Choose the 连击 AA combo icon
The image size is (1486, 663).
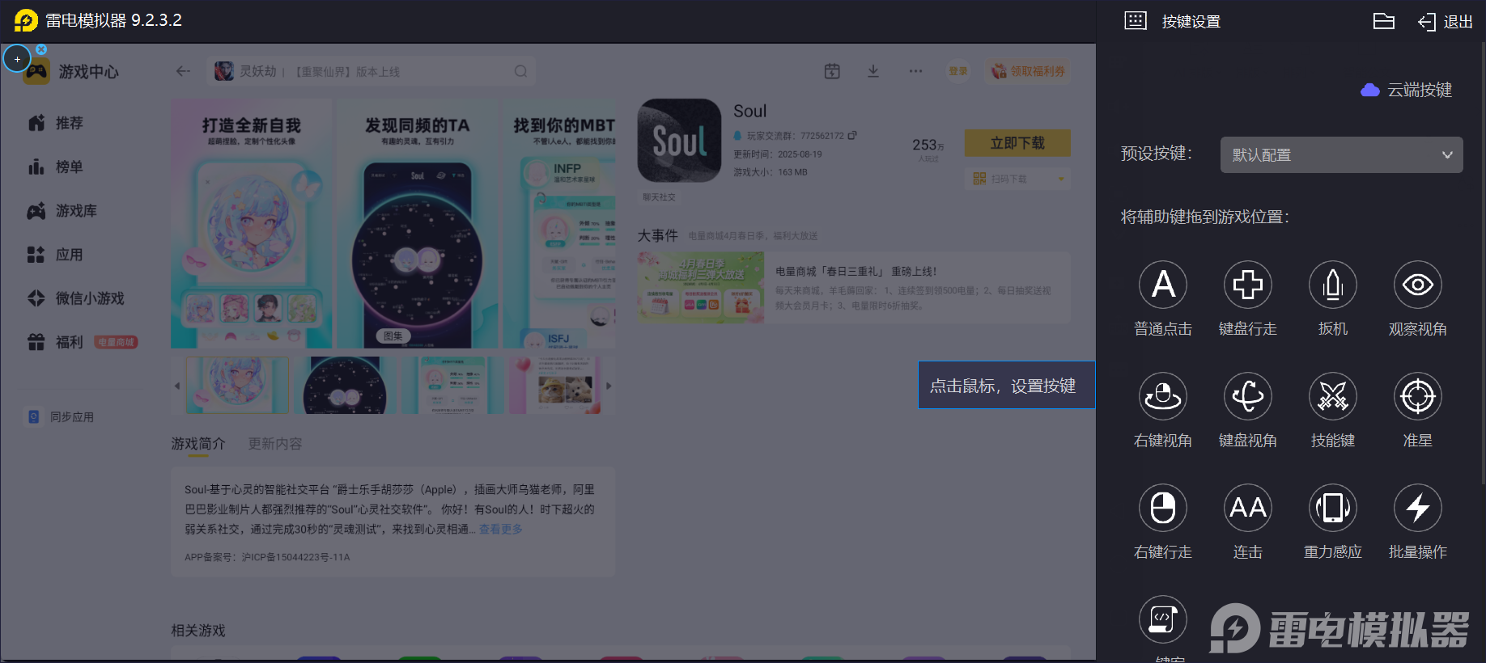1248,508
